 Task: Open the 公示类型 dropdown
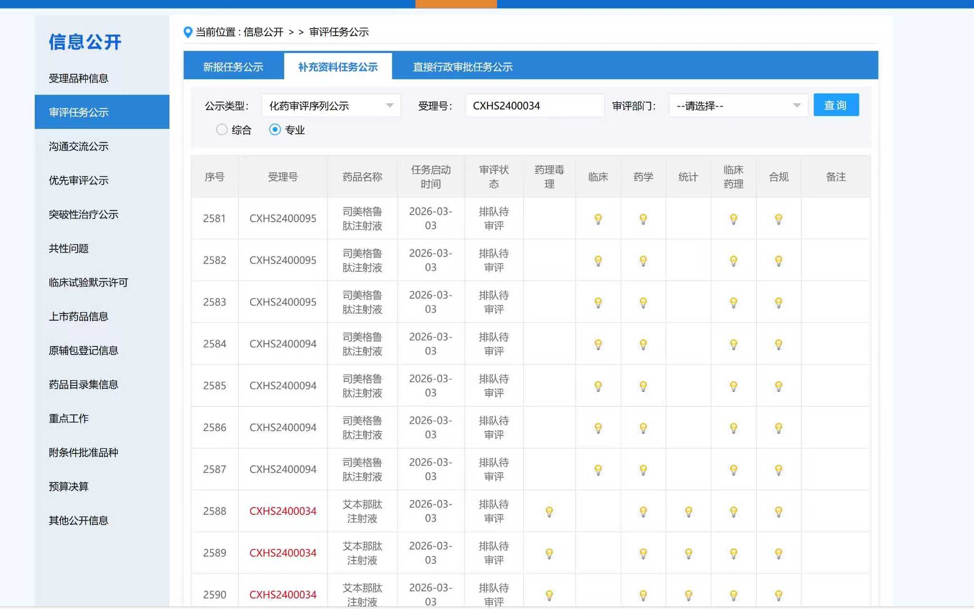click(331, 106)
